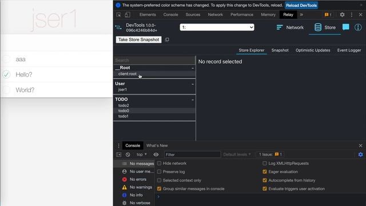366x206 pixels.
Task: Open the Optimistic Updates tab
Action: point(313,50)
